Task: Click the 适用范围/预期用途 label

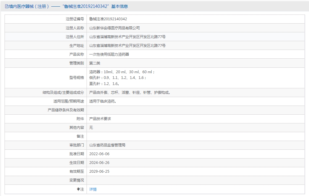Action: [68, 101]
